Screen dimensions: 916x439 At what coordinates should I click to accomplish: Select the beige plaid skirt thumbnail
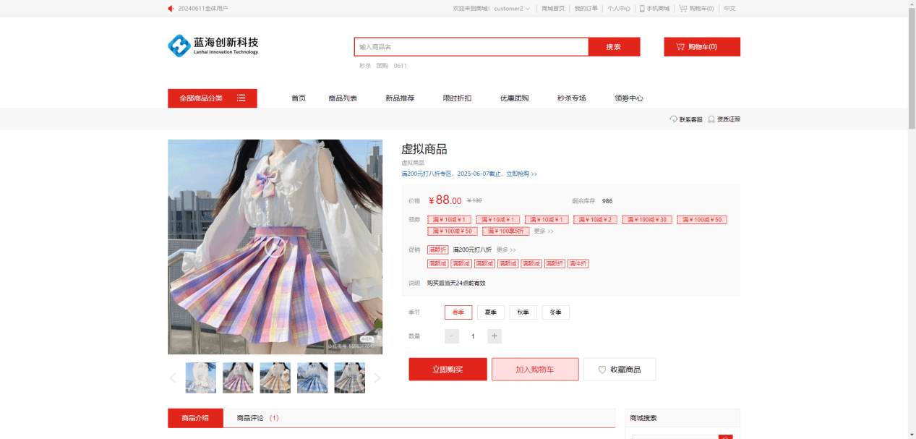pyautogui.click(x=275, y=378)
